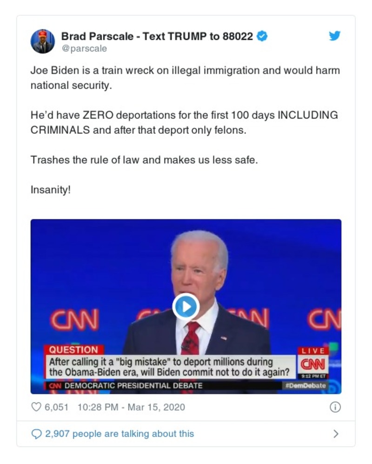Click the 6,051 likes count
The height and width of the screenshot is (464, 372).
coord(57,407)
